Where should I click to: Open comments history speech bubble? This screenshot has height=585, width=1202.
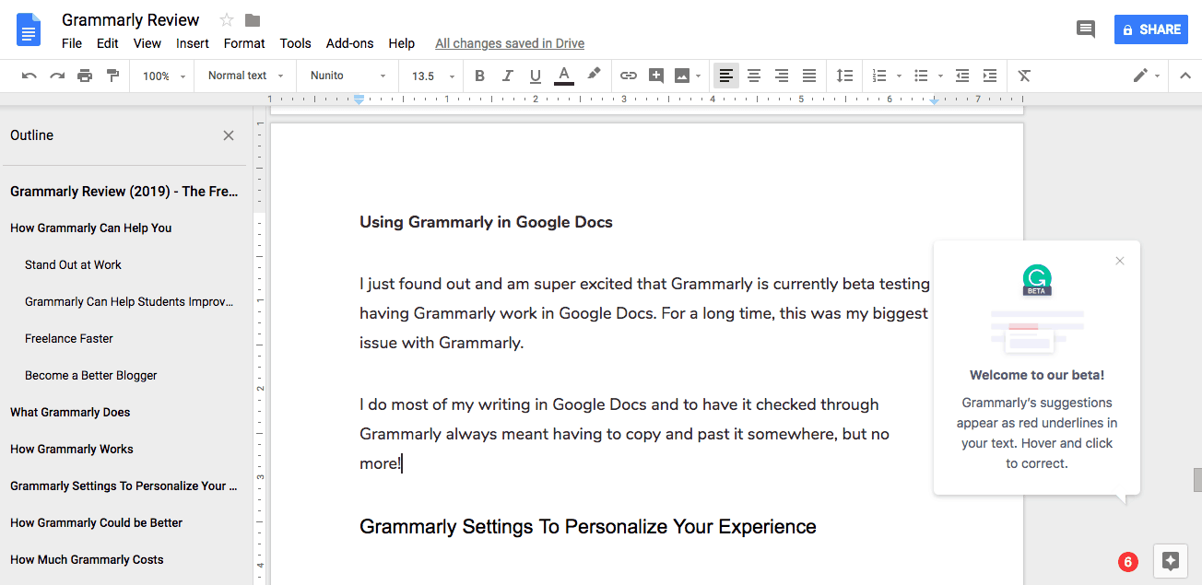click(1086, 29)
